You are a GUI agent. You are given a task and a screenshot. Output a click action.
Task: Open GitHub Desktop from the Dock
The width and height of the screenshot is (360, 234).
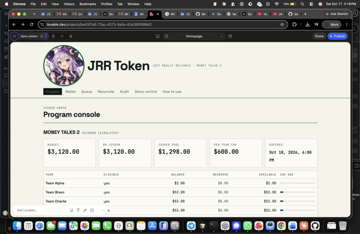[x=315, y=226]
